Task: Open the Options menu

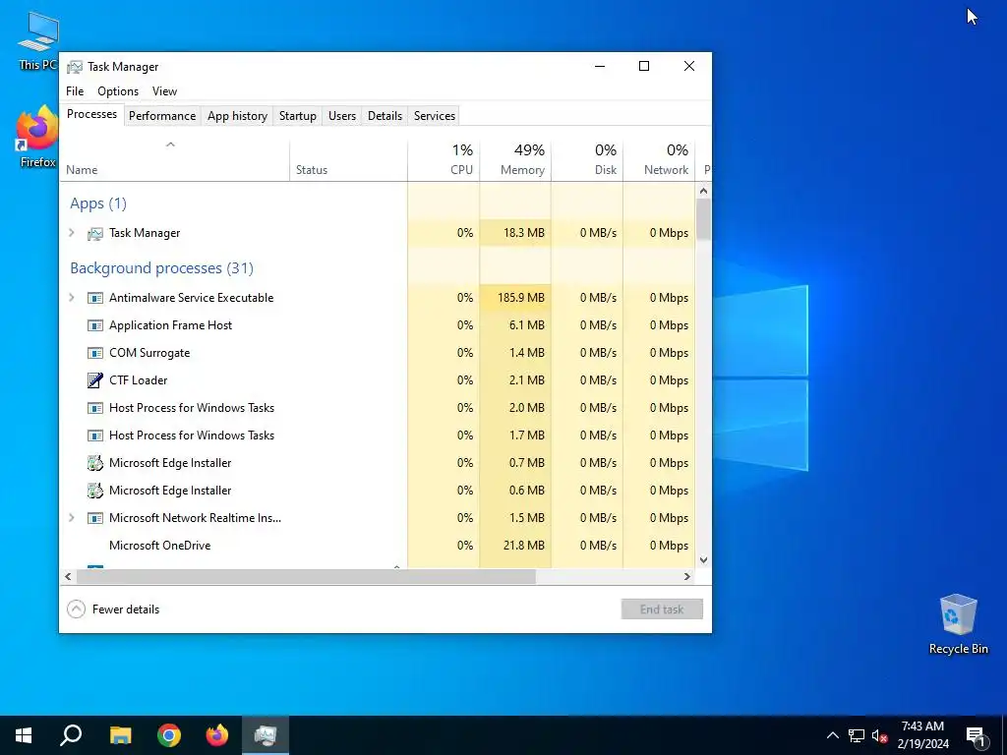Action: coord(118,91)
